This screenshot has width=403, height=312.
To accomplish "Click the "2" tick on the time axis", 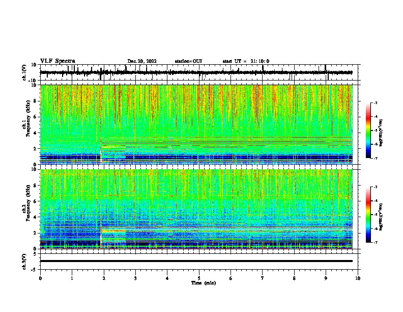I will coord(104,278).
